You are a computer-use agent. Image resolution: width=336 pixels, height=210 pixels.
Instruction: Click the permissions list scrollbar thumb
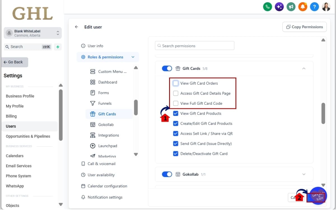136,108
